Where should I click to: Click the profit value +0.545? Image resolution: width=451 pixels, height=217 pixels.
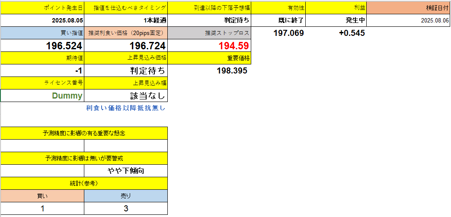(x=352, y=33)
